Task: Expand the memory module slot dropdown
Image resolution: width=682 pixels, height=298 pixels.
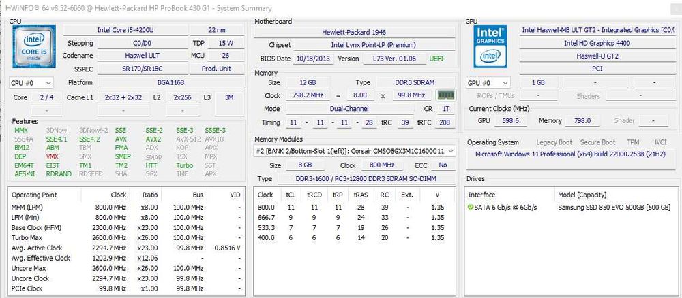Action: (x=355, y=151)
